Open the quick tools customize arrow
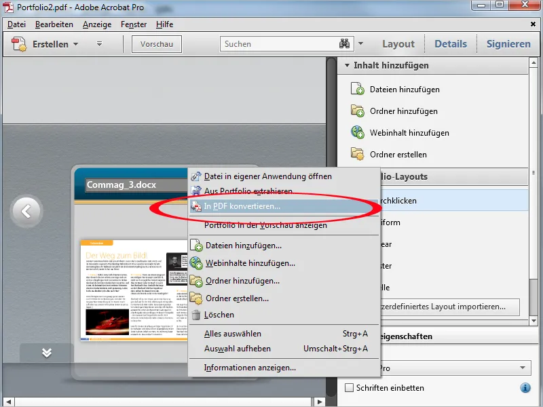The height and width of the screenshot is (407, 543). 99,44
